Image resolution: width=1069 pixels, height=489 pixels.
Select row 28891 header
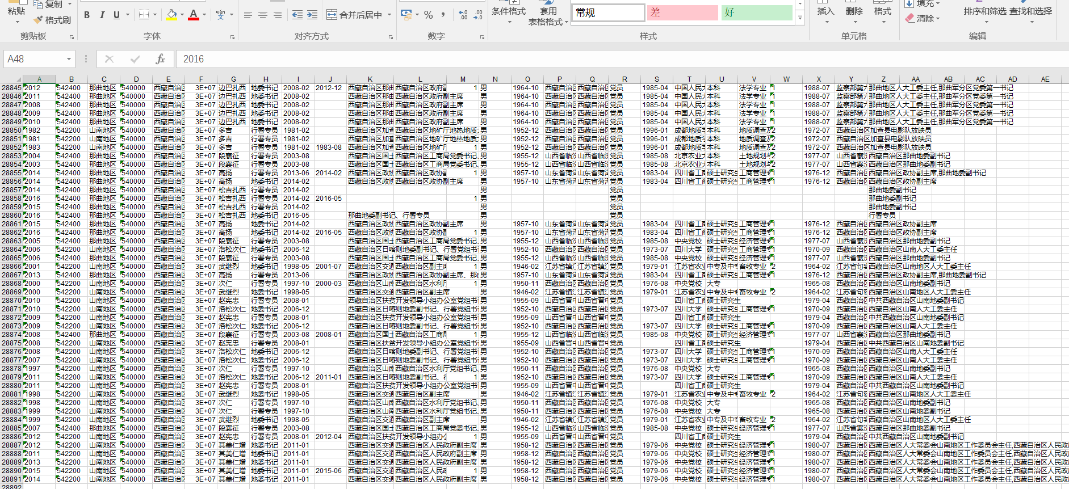tap(11, 479)
